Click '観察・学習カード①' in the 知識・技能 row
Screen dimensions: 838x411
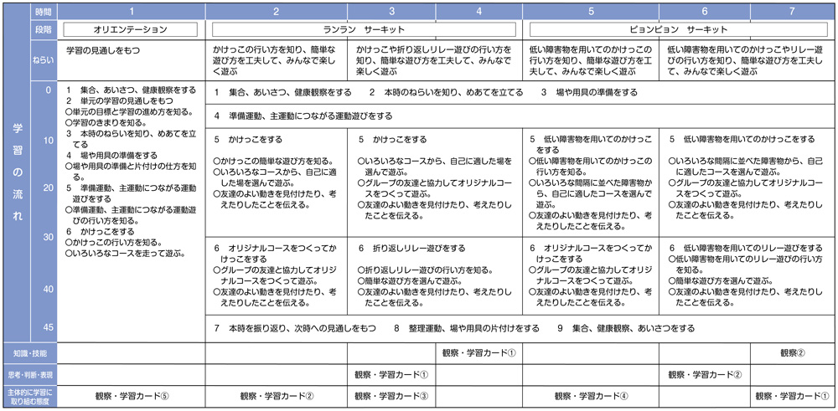pyautogui.click(x=478, y=352)
